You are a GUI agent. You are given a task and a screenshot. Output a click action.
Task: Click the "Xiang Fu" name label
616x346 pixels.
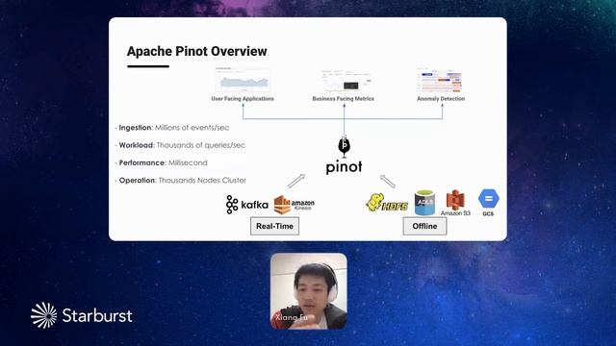[291, 317]
